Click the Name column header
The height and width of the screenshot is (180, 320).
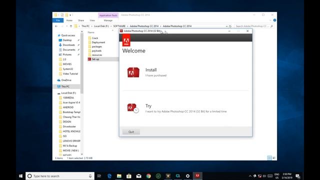pyautogui.click(x=91, y=32)
